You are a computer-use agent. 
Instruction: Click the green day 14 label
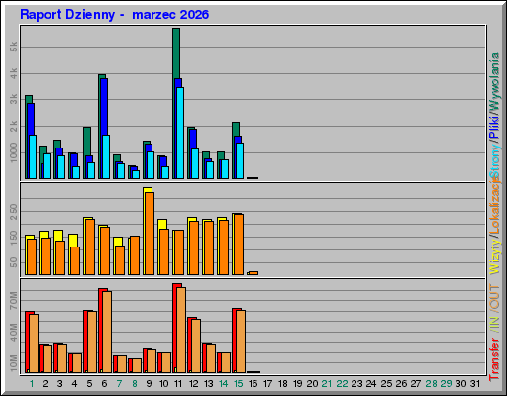tap(223, 384)
